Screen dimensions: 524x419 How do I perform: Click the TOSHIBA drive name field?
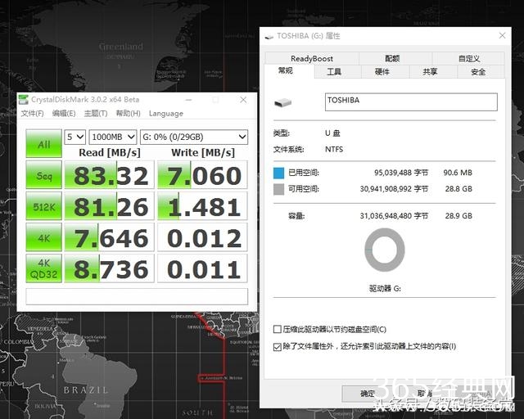[x=410, y=101]
